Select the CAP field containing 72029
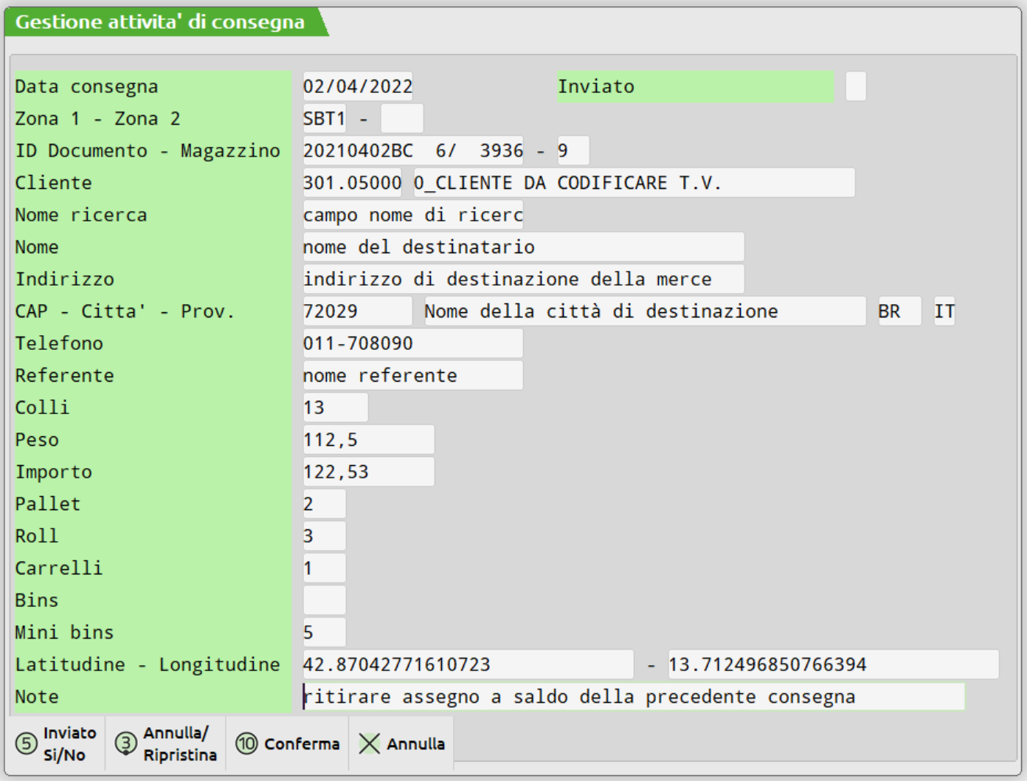This screenshot has height=781, width=1027. pyautogui.click(x=357, y=312)
